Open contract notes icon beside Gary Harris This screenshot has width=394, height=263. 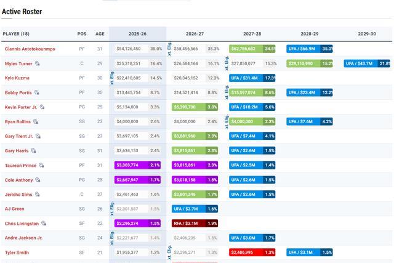click(x=33, y=151)
